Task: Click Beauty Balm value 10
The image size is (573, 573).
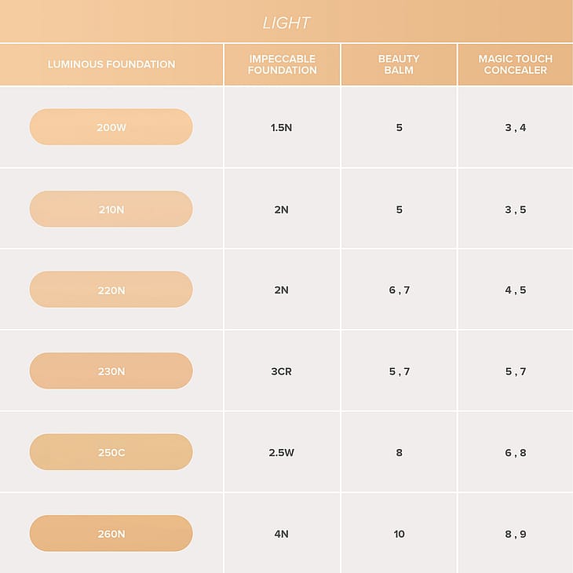Action: pyautogui.click(x=399, y=534)
